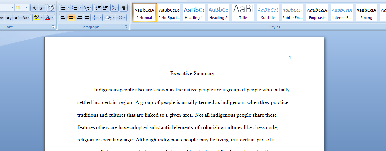The height and width of the screenshot is (151, 386).
Task: Open the font color dropdown arrow
Action: tap(53, 18)
